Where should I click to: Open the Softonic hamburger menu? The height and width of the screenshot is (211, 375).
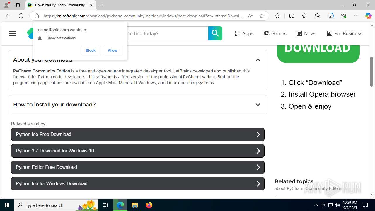click(13, 33)
